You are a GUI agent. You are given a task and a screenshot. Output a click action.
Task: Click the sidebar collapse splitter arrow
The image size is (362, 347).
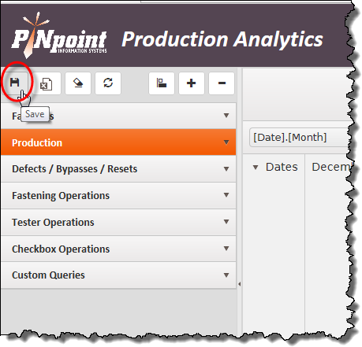239,284
